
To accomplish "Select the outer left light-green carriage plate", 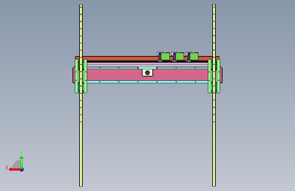I will [x=76, y=76].
